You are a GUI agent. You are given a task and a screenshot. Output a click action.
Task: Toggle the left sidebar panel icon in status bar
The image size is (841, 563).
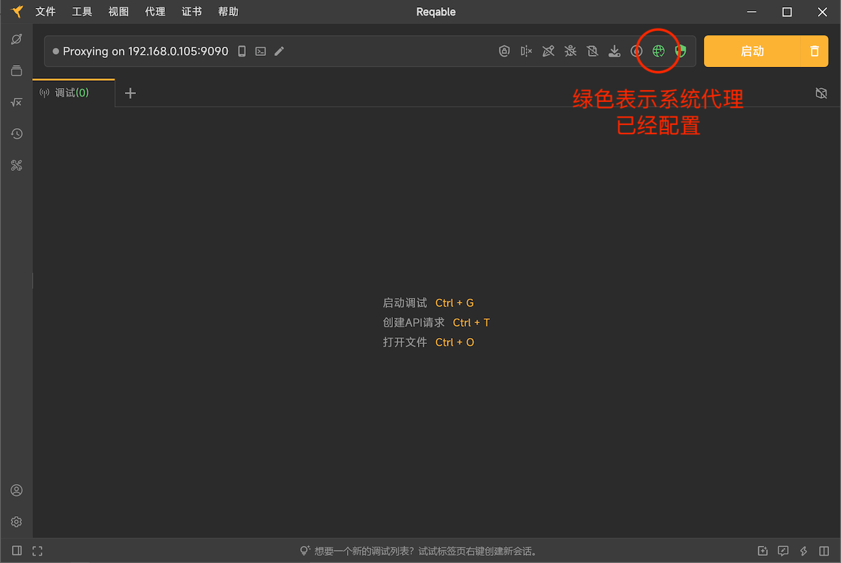(17, 551)
